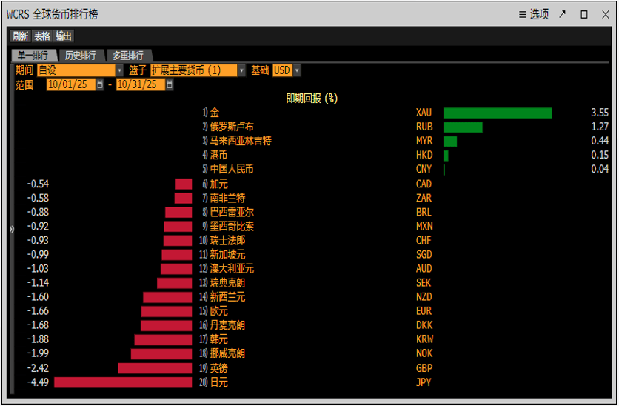Click the red GBP return bar
Screen dimensions: 619x406
click(155, 368)
